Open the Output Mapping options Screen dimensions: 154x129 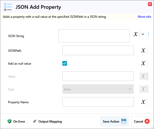(x=47, y=122)
